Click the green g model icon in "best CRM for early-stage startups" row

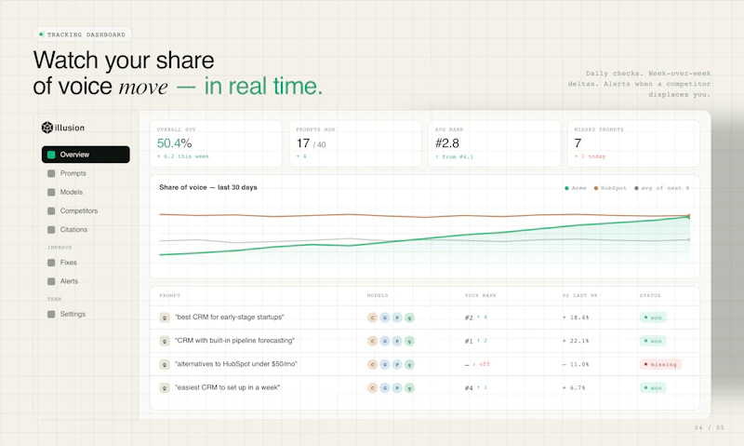[409, 318]
